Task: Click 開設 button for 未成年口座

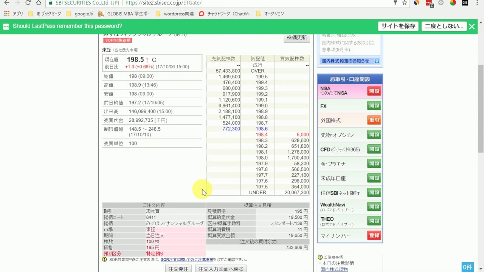Action: pos(374,178)
